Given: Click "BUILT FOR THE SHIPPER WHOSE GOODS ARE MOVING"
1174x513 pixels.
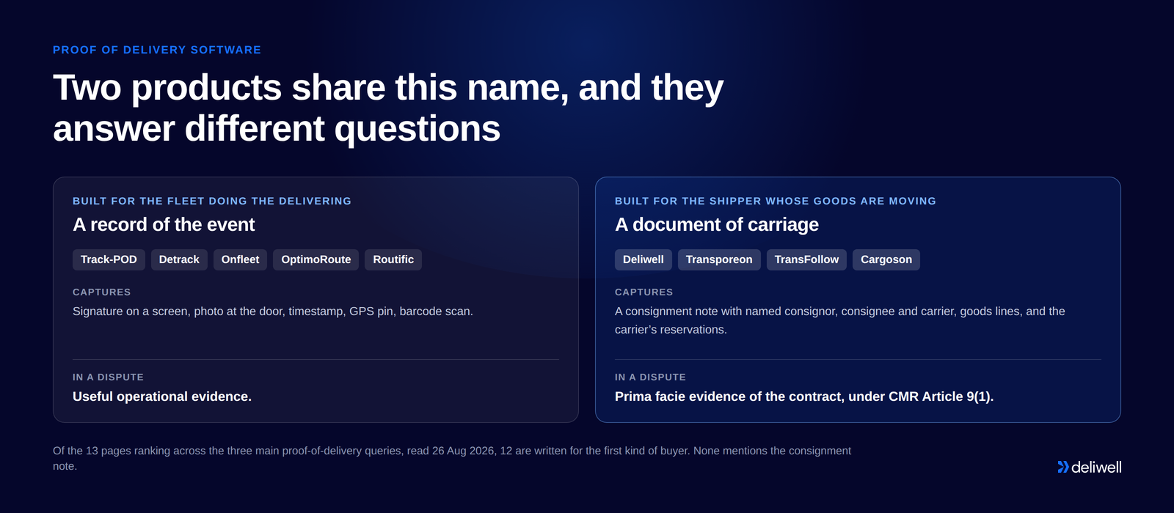Looking at the screenshot, I should pyautogui.click(x=776, y=201).
